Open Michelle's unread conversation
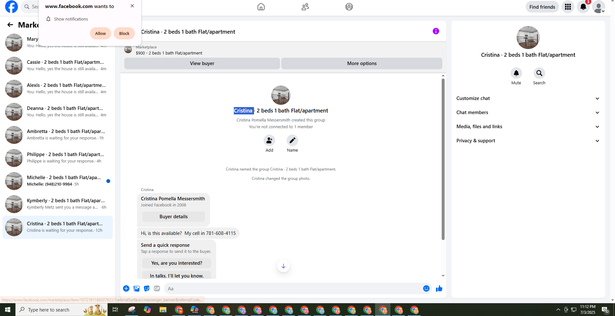615x316 pixels. coord(58,181)
